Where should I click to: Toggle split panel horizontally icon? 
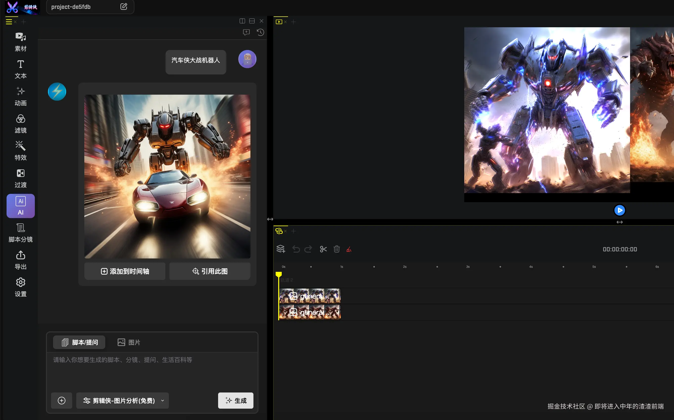[252, 21]
